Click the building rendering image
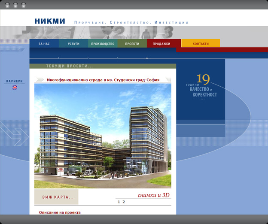The height and width of the screenshot is (224, 268). click(103, 136)
